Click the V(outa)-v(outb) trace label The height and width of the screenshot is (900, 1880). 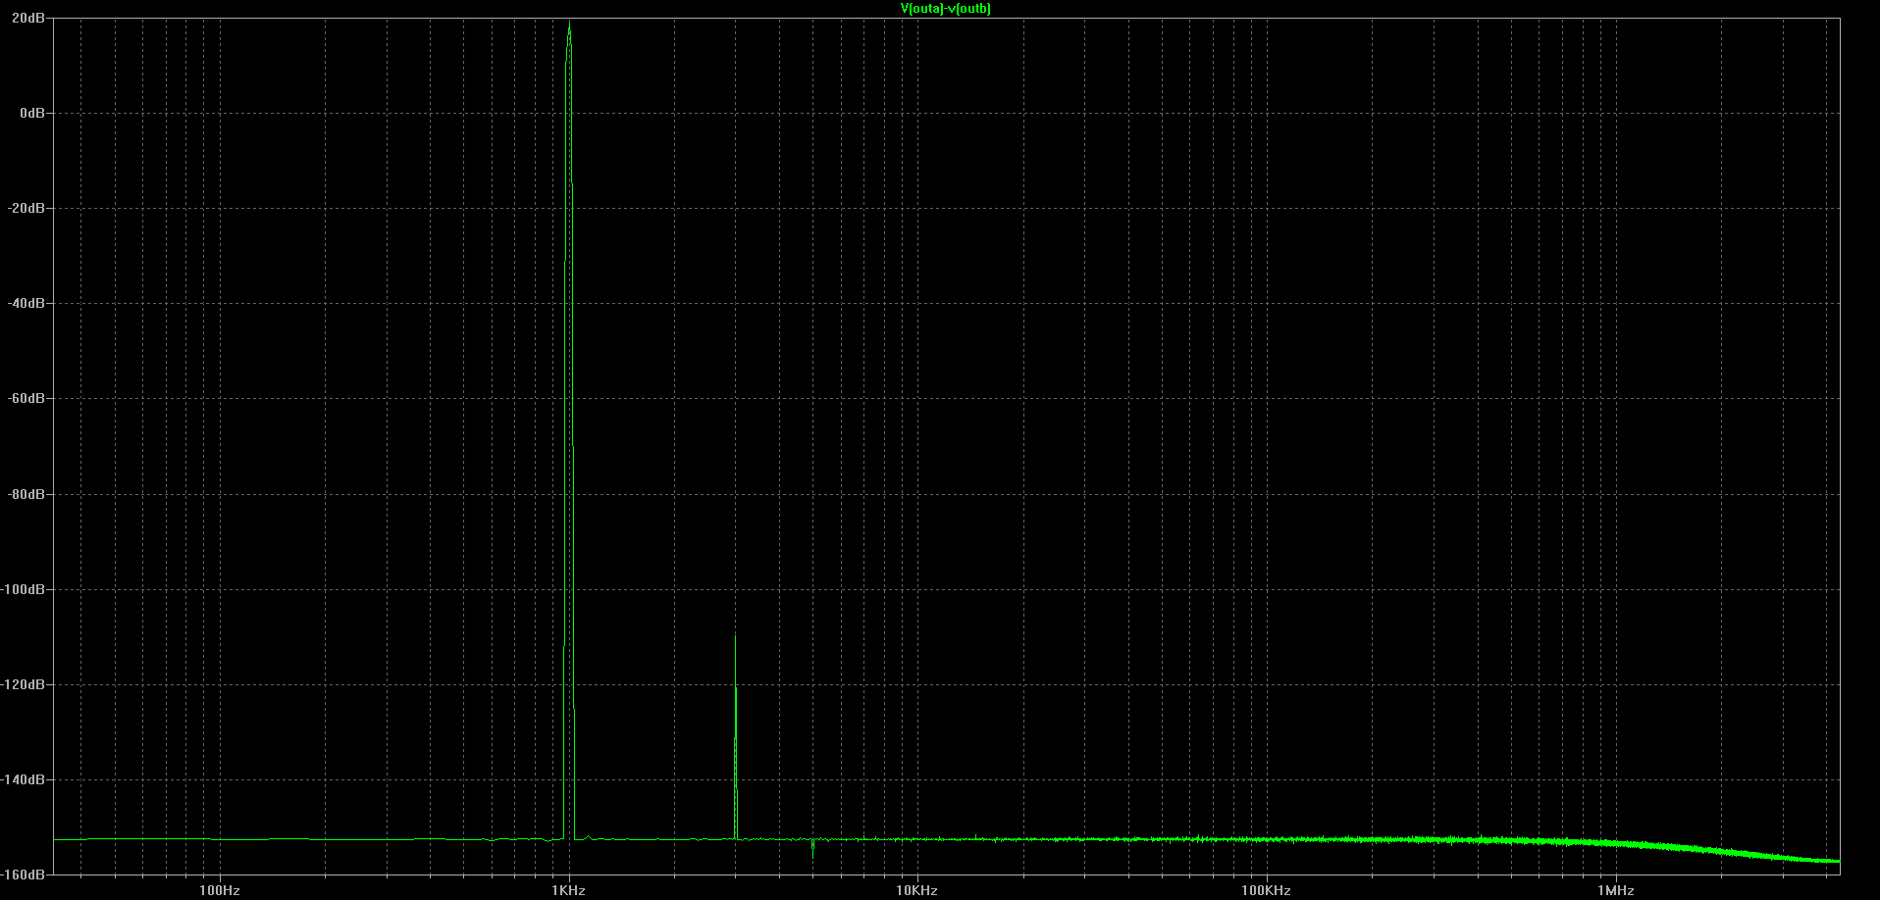click(x=945, y=9)
